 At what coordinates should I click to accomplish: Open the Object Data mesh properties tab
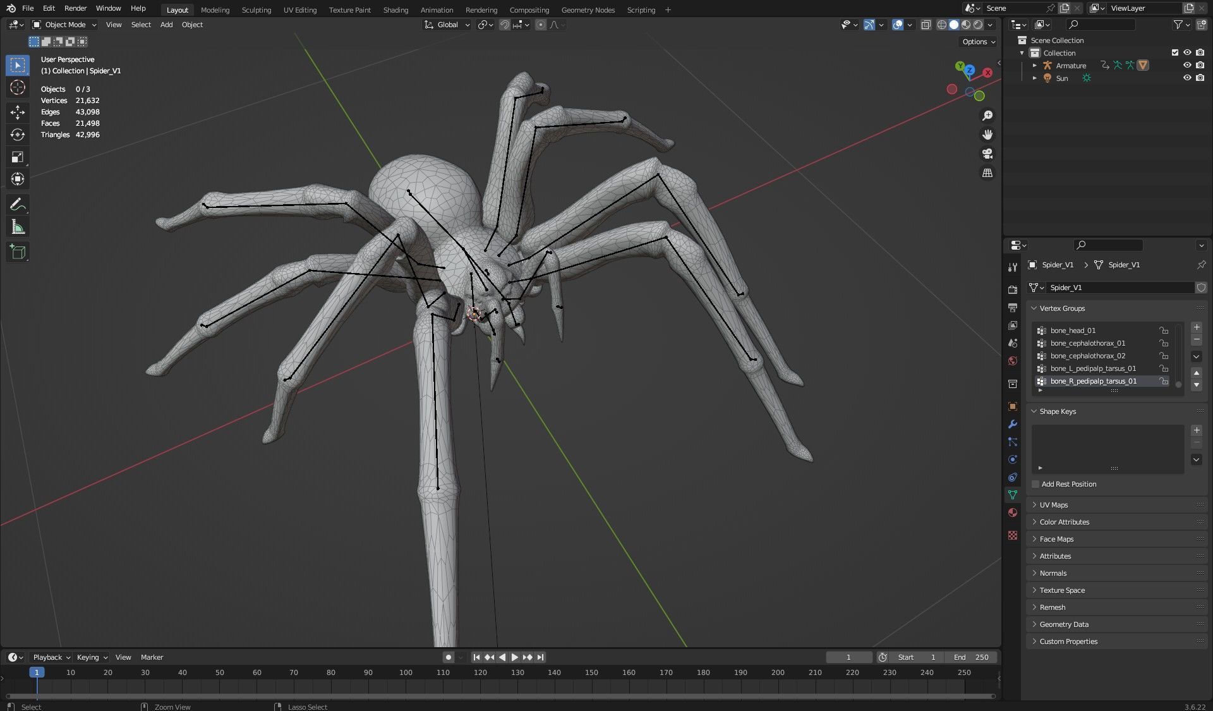click(1013, 495)
